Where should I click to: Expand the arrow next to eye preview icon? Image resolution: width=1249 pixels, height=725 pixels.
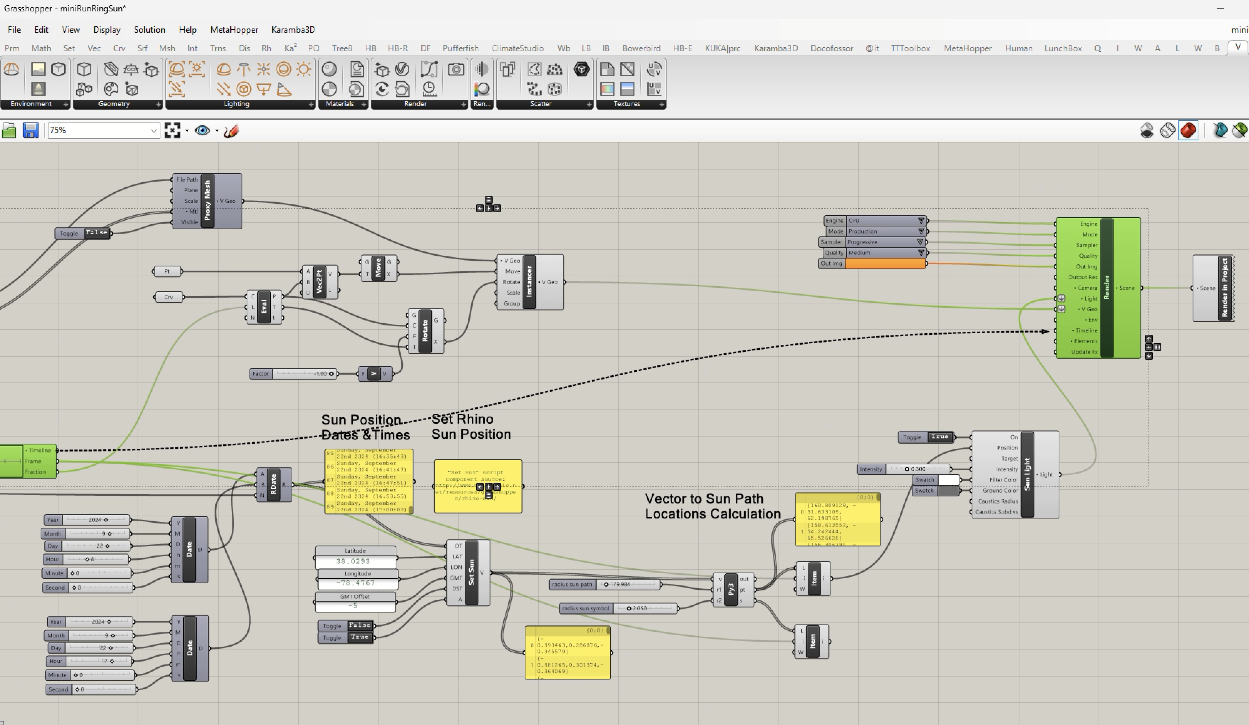(217, 131)
